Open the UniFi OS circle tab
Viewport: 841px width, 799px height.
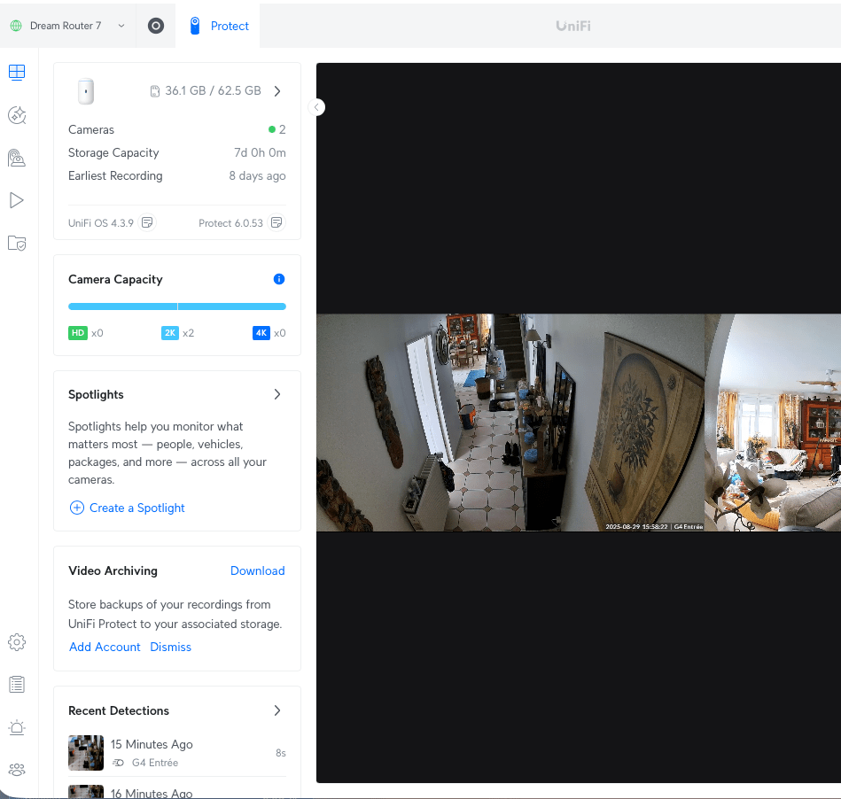coord(156,26)
